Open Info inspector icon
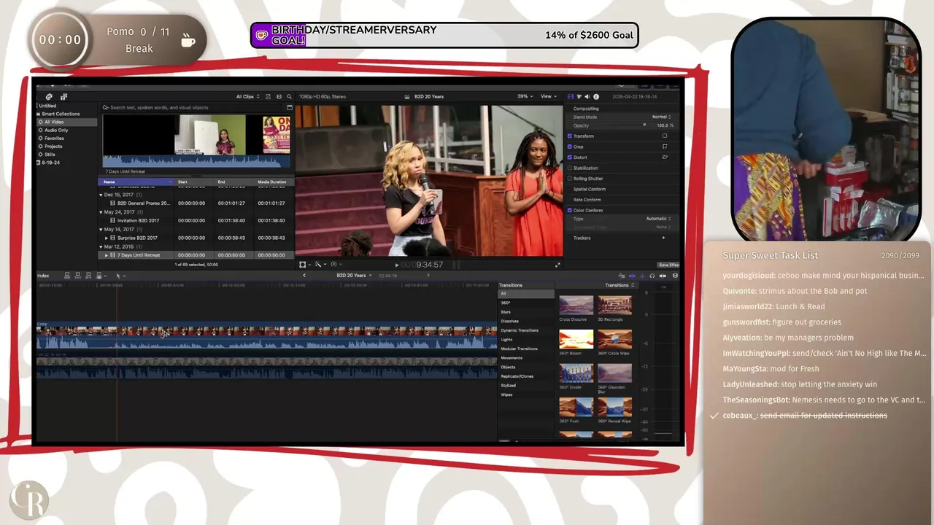The width and height of the screenshot is (934, 525). point(596,96)
